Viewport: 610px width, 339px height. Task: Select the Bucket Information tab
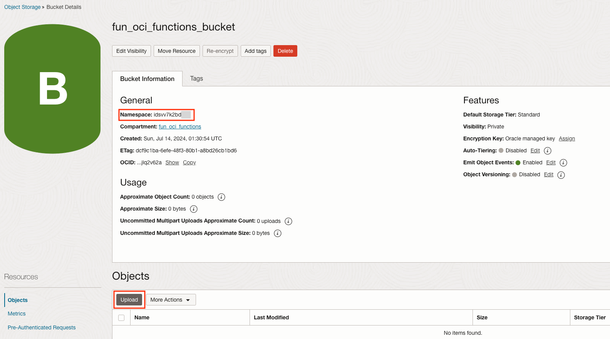point(147,79)
